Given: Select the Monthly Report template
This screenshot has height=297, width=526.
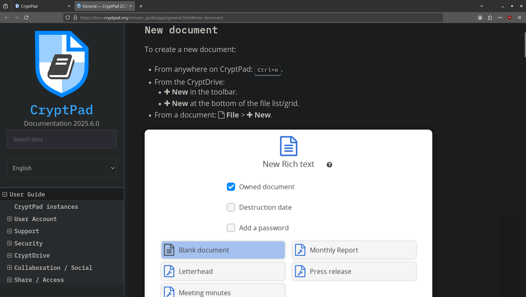Looking at the screenshot, I should click(354, 250).
